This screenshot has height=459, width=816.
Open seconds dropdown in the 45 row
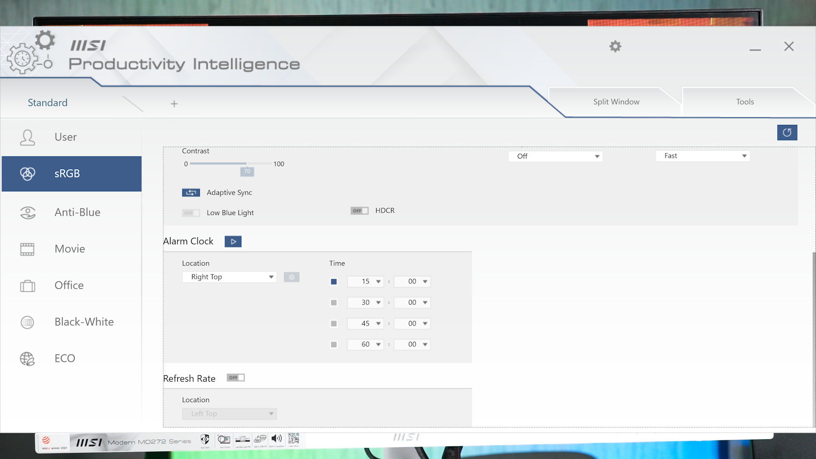coord(412,323)
